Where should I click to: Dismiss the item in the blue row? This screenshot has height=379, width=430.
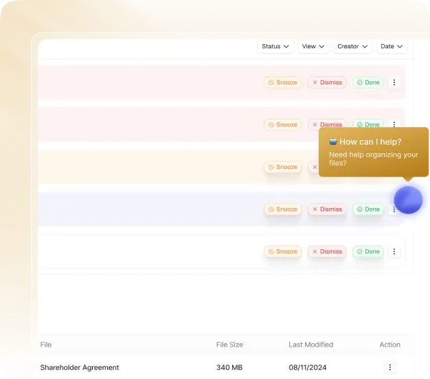(x=327, y=209)
